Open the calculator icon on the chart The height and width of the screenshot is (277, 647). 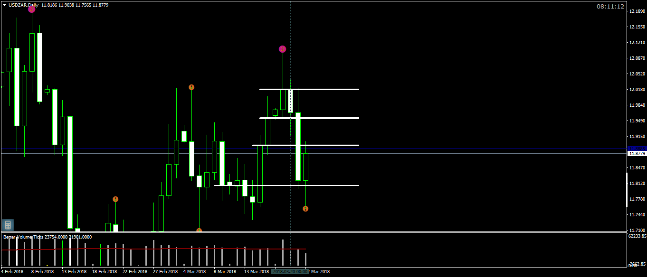tap(7, 225)
